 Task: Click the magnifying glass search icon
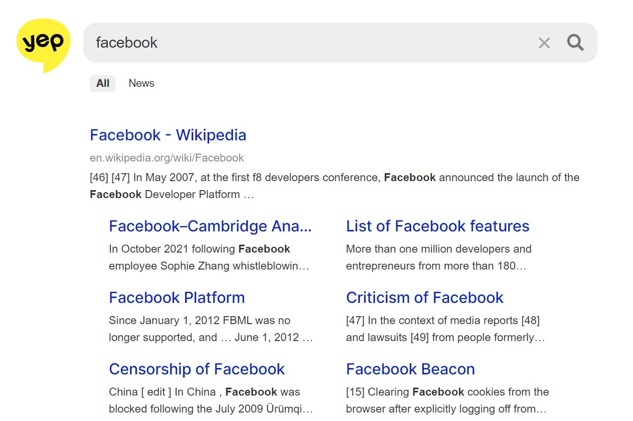[x=575, y=42]
